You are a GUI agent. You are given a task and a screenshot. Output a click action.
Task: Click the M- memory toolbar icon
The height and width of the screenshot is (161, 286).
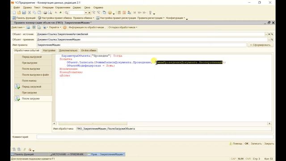[144, 13]
